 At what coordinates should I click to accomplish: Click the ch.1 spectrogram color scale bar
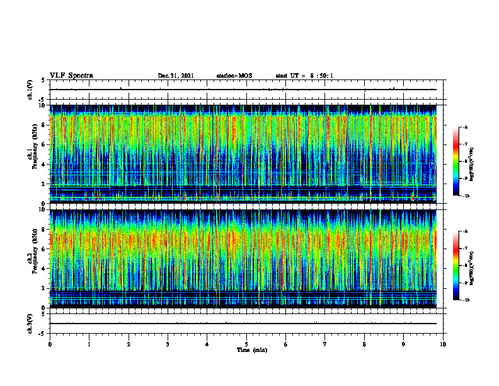pos(456,161)
